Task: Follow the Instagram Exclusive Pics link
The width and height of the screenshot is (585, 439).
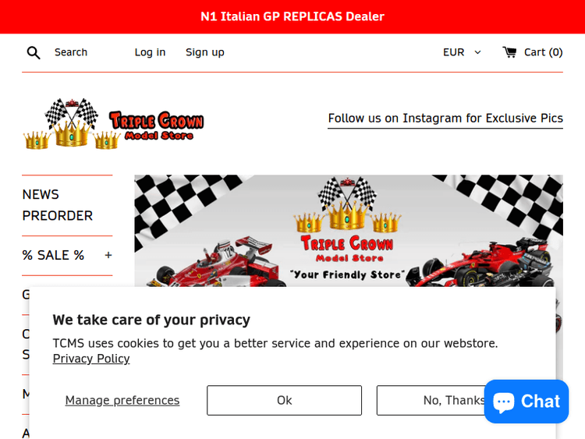Action: pos(445,119)
